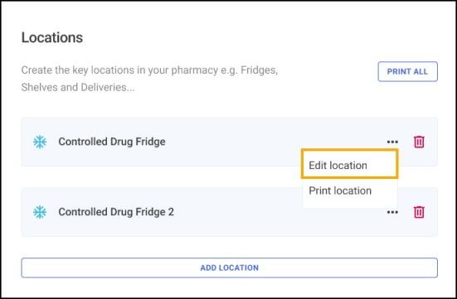Open three-dot menu for Controlled Drug Fridge
The width and height of the screenshot is (457, 299).
click(392, 142)
